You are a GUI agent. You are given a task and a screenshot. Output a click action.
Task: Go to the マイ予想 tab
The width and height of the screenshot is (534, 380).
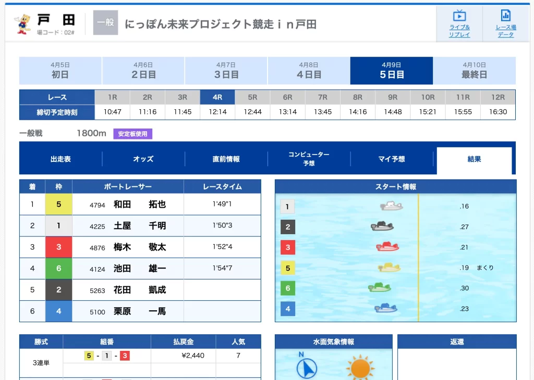tap(392, 159)
